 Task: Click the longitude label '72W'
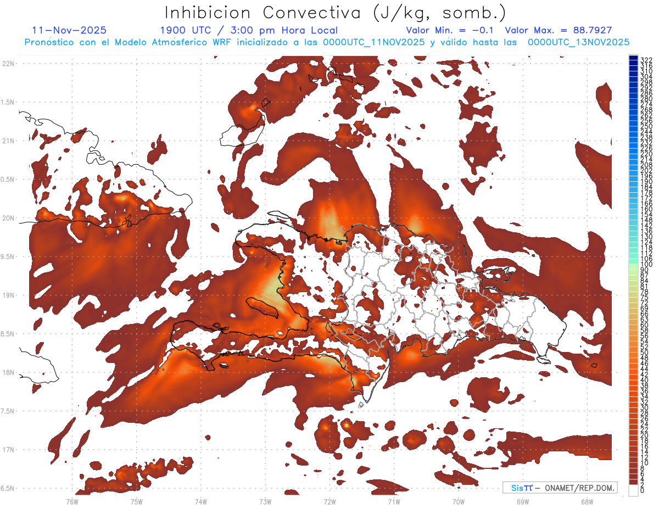pyautogui.click(x=329, y=501)
